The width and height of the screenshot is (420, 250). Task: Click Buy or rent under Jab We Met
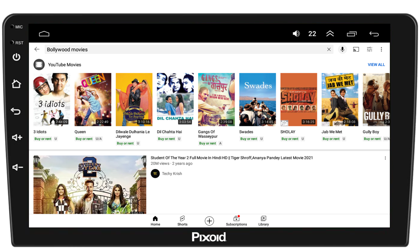pyautogui.click(x=331, y=139)
